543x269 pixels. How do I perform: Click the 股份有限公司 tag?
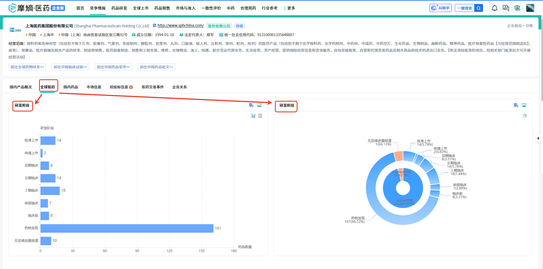tap(219, 26)
